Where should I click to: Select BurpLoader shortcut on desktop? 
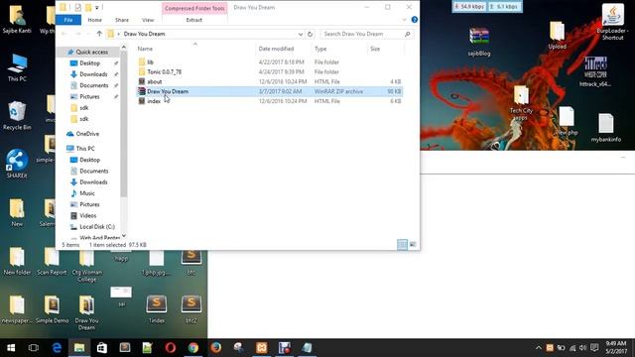(613, 22)
